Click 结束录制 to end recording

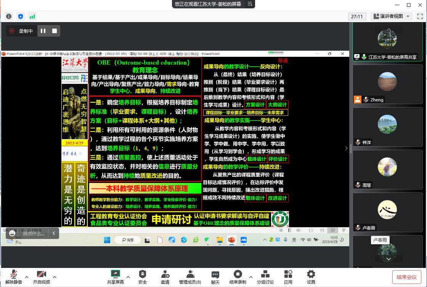coord(238,277)
